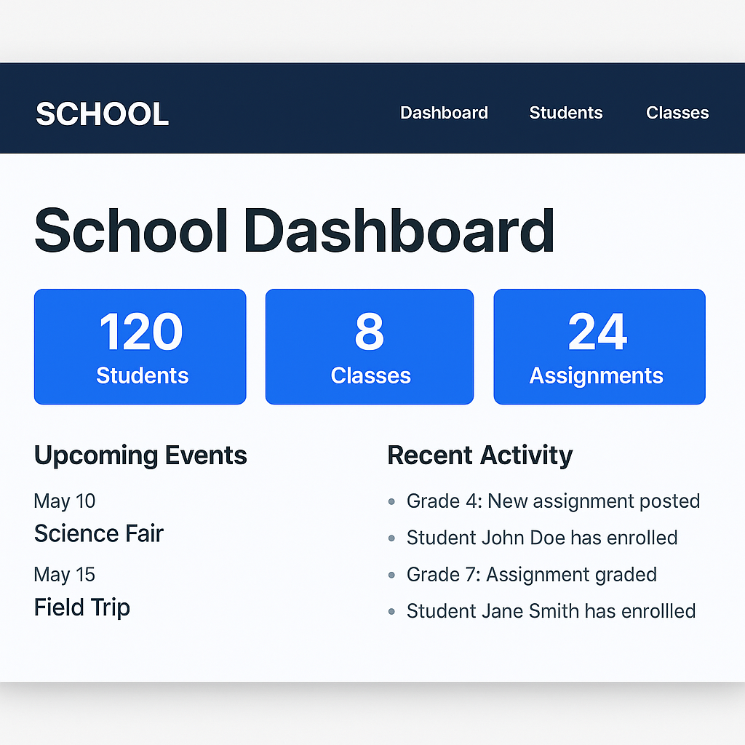
Task: Click the School Dashboard page heading
Action: click(x=294, y=231)
